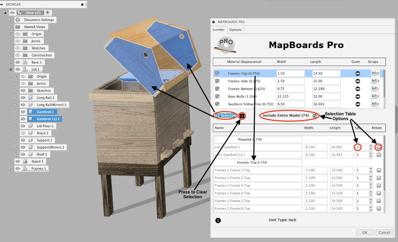Collapse the Browser panel double-arrow icon
Image resolution: width=398 pixels, height=242 pixels.
pyautogui.click(x=2, y=5)
